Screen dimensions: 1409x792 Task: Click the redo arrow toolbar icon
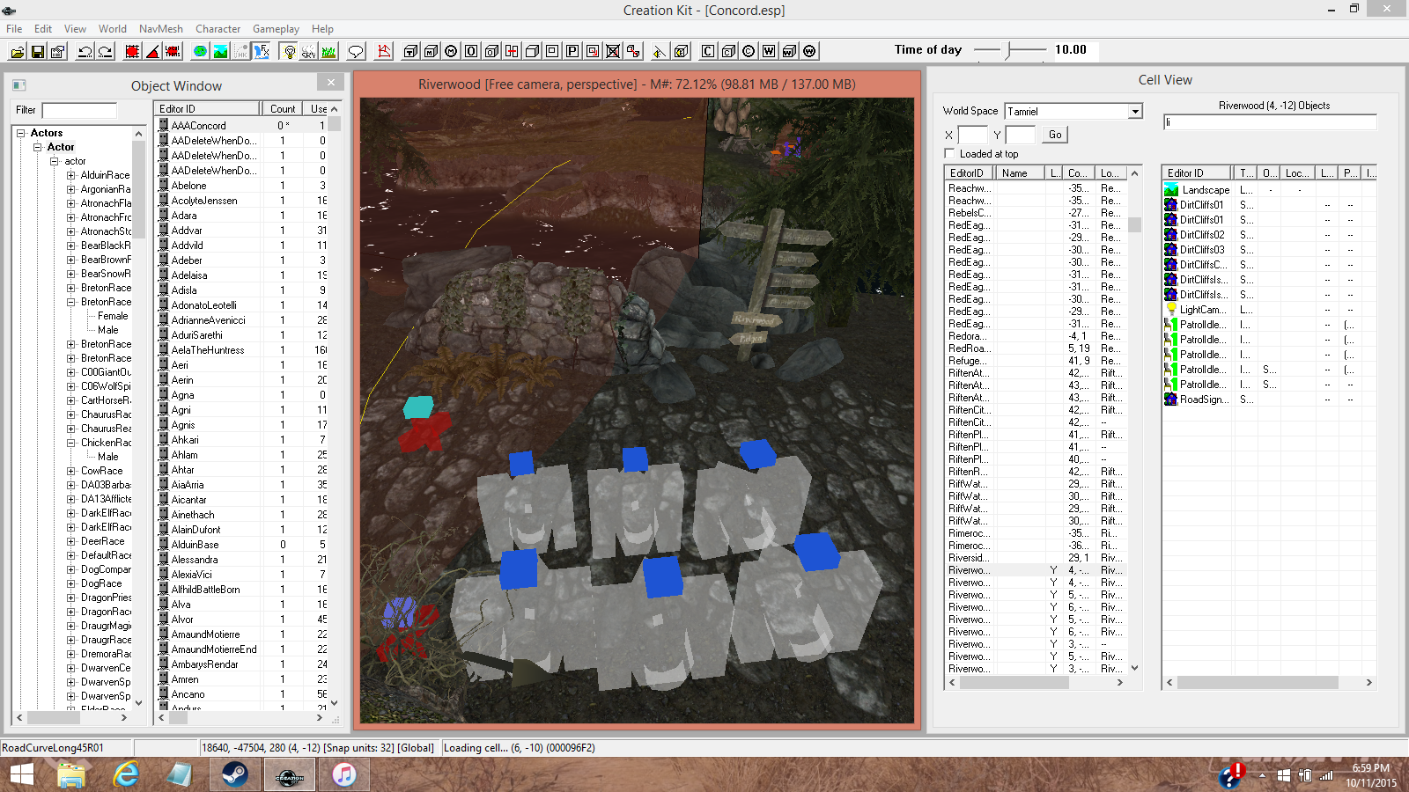click(x=106, y=51)
